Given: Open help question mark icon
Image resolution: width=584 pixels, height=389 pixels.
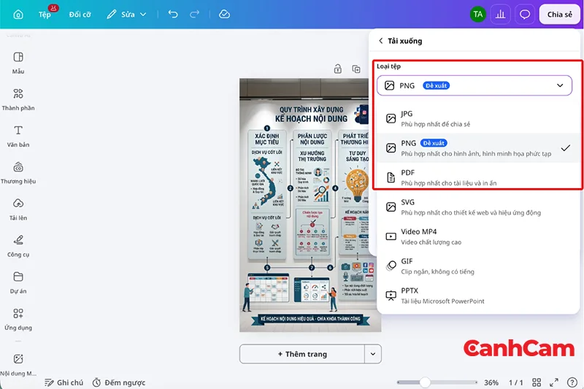Looking at the screenshot, I should (x=572, y=382).
